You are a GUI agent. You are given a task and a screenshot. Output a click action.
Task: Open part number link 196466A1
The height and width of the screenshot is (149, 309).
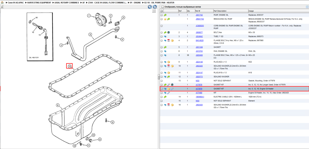click(x=200, y=97)
